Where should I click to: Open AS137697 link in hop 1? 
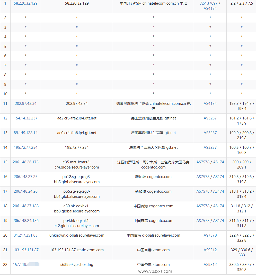tap(209, 3)
